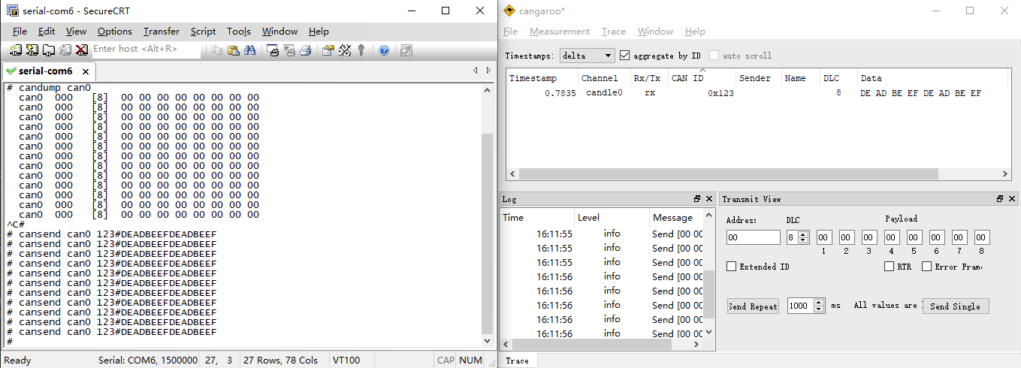Image resolution: width=1021 pixels, height=368 pixels.
Task: Open the Window menu in cangaroo
Action: point(655,32)
